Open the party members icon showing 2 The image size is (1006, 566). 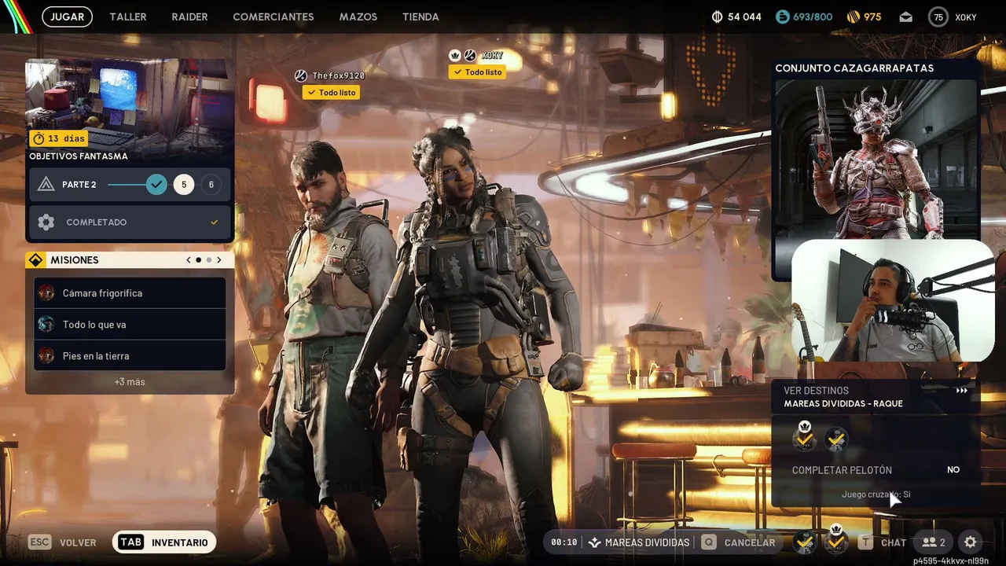pos(934,542)
